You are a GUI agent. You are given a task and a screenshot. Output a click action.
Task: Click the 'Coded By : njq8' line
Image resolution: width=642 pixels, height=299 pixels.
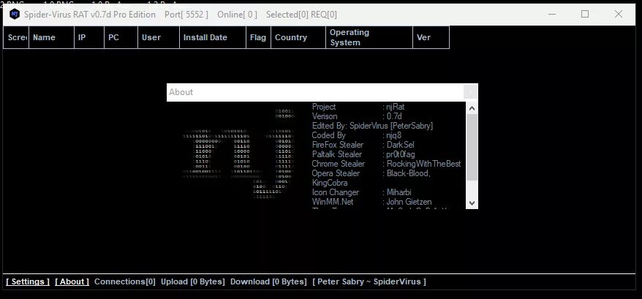(357, 135)
